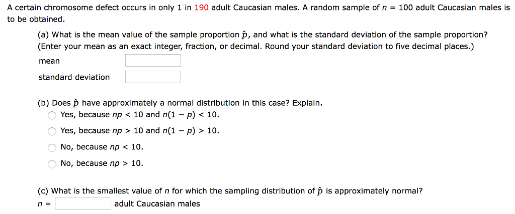Screen dimensions: 515x214
Task: Select the 'No, because np < 10' option
Action: [52, 147]
